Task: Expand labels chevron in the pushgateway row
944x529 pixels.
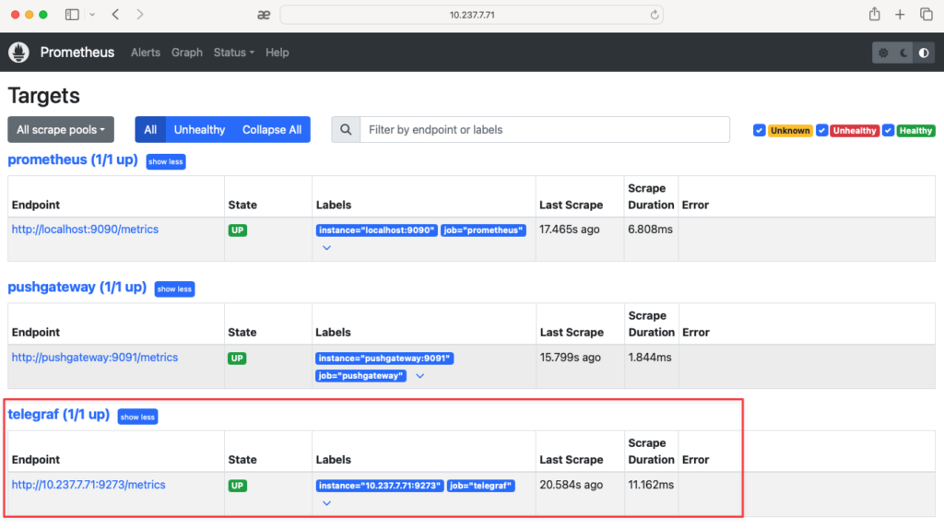Action: 420,376
